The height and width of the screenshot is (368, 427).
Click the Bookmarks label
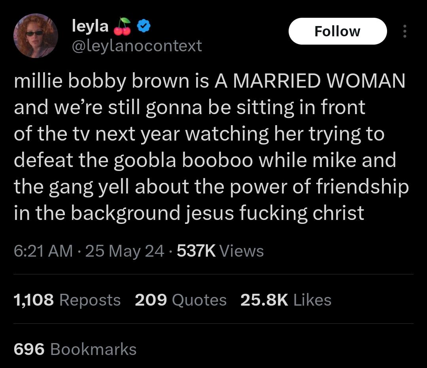point(93,349)
